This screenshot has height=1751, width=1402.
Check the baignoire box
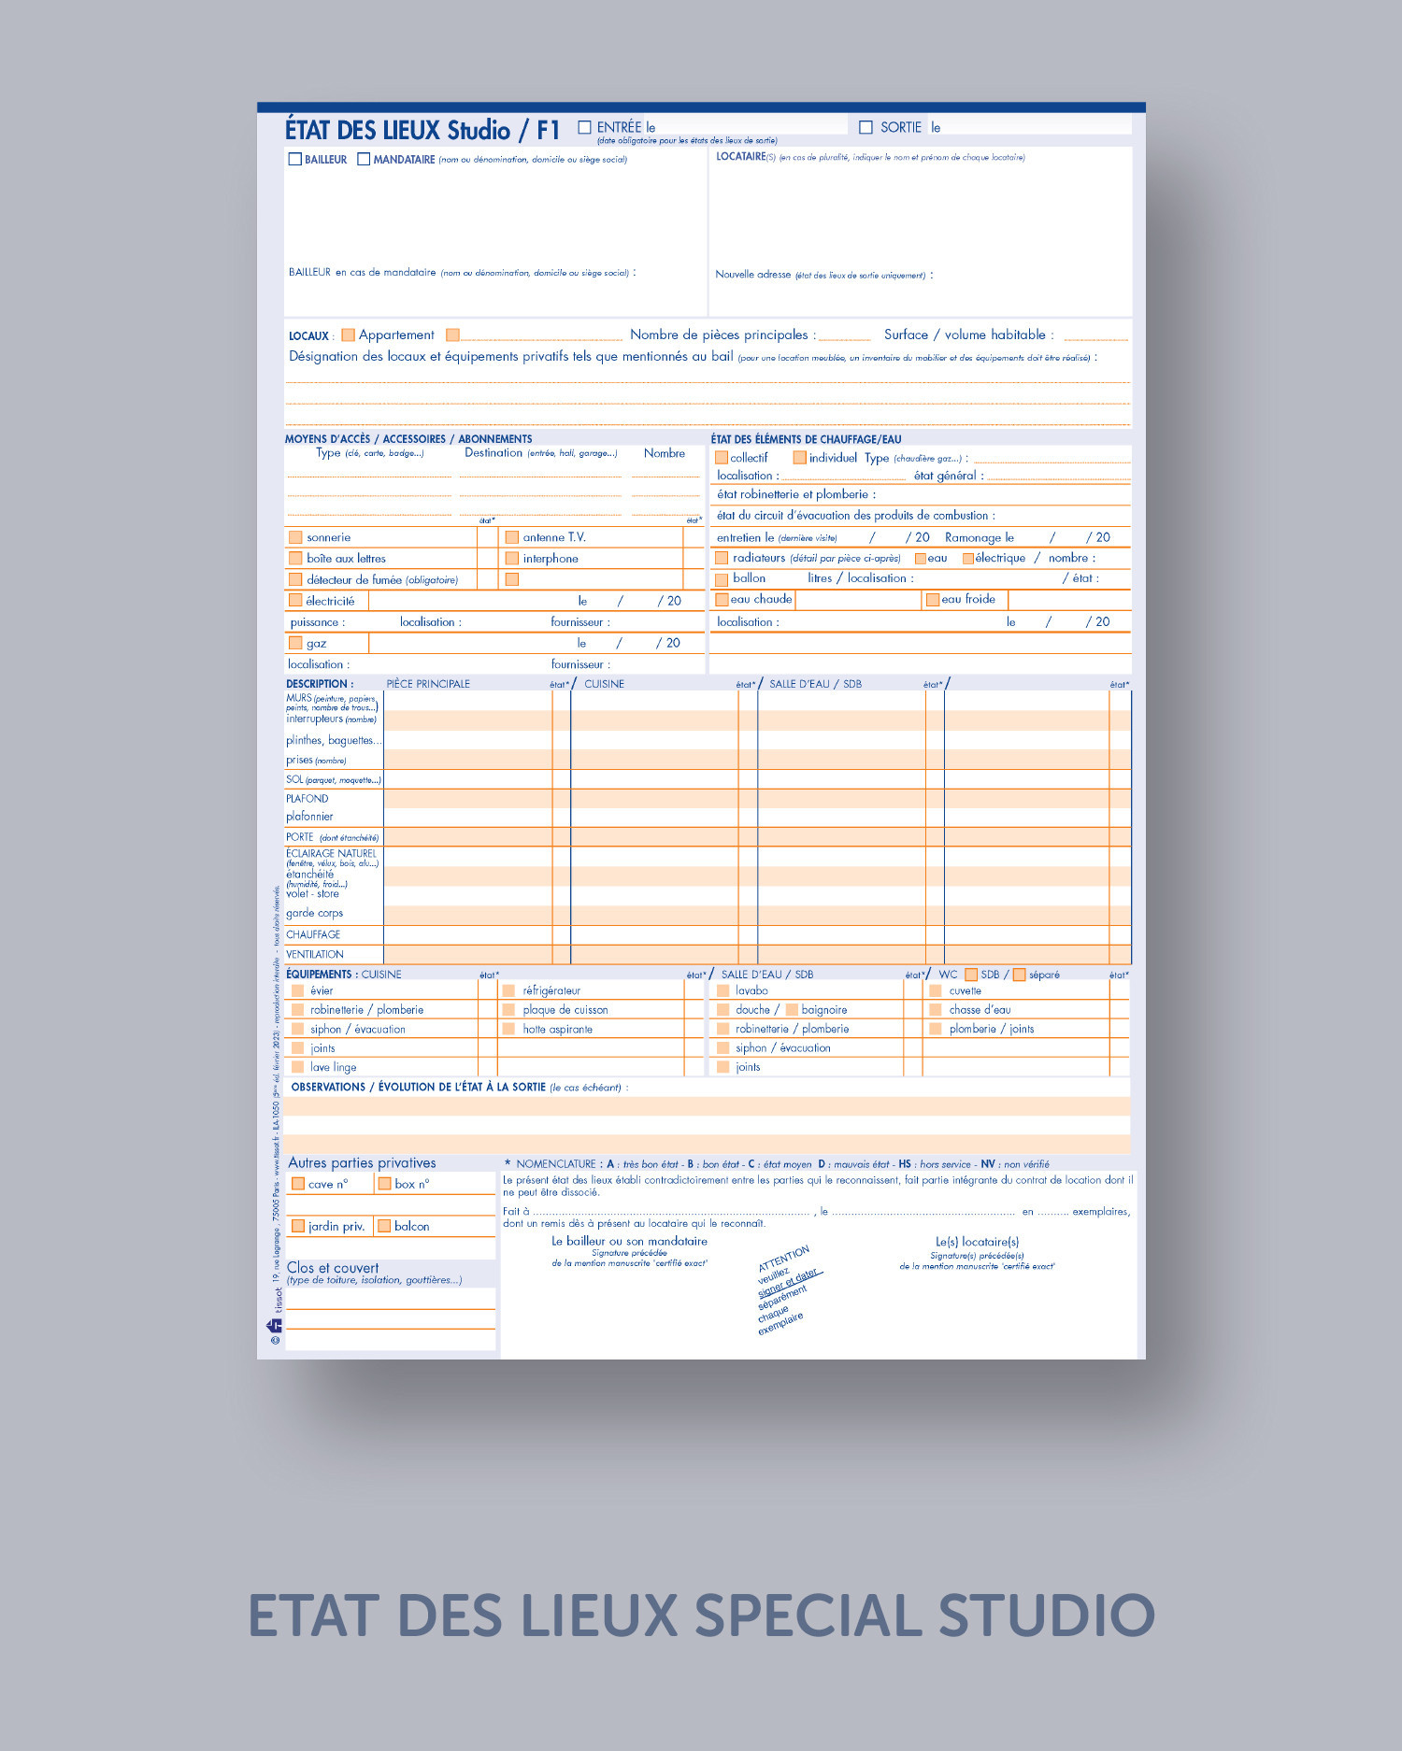pyautogui.click(x=792, y=1010)
